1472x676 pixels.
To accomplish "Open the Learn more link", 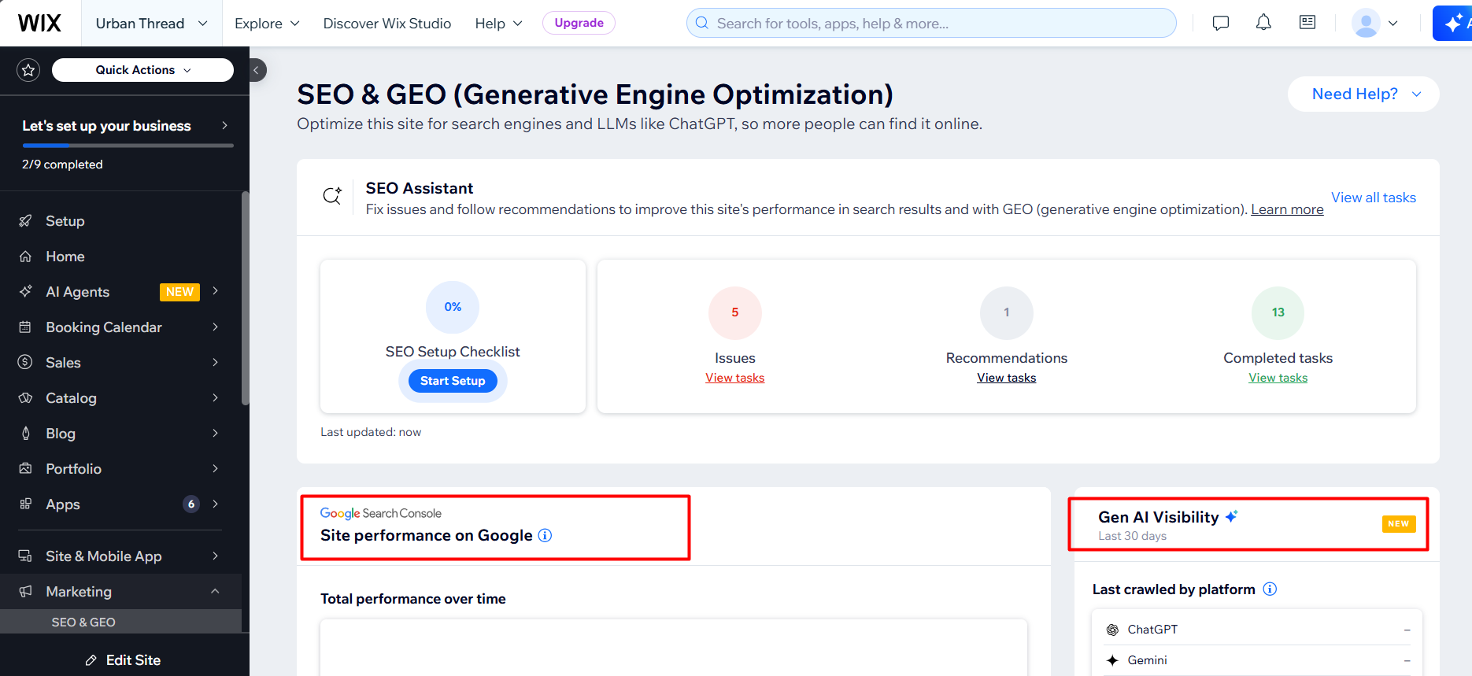I will (x=1287, y=209).
